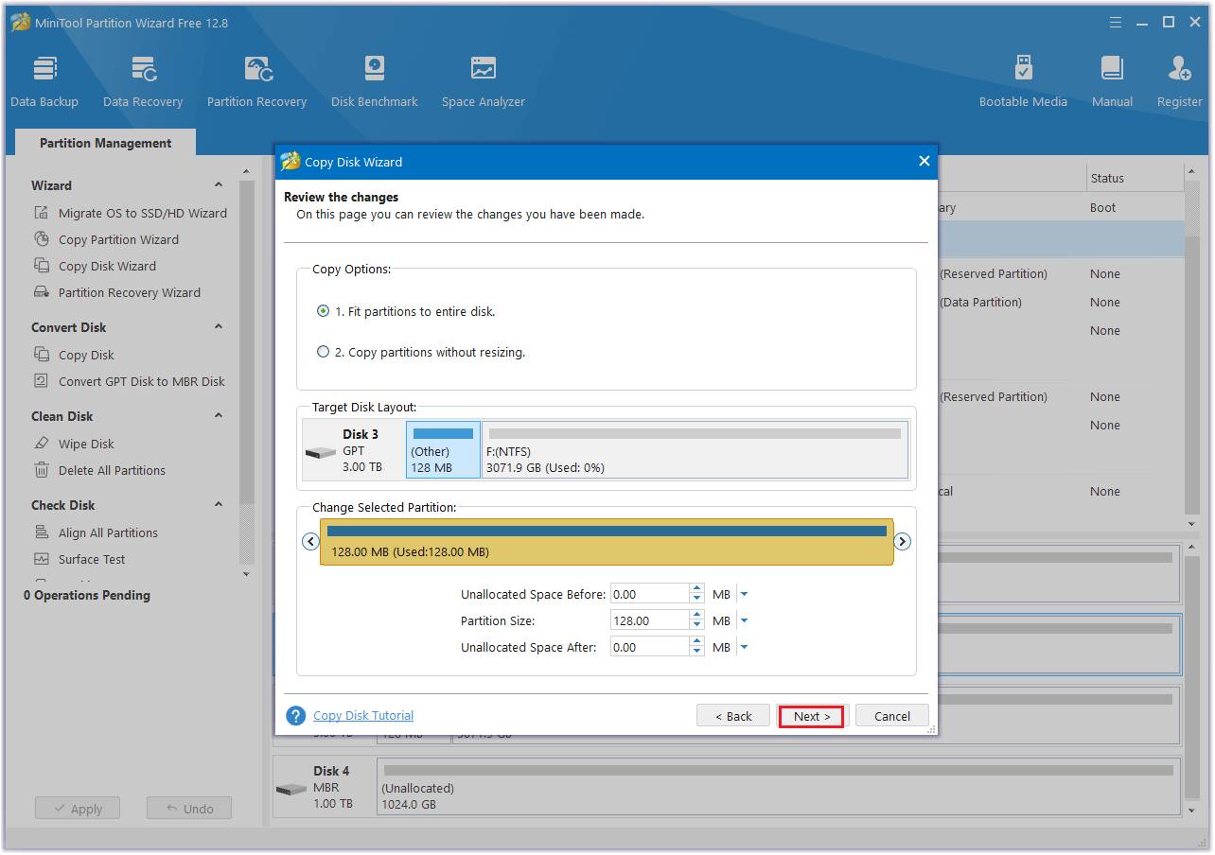1215x855 pixels.
Task: Choose Align All Partitions in sidebar
Action: [x=108, y=532]
